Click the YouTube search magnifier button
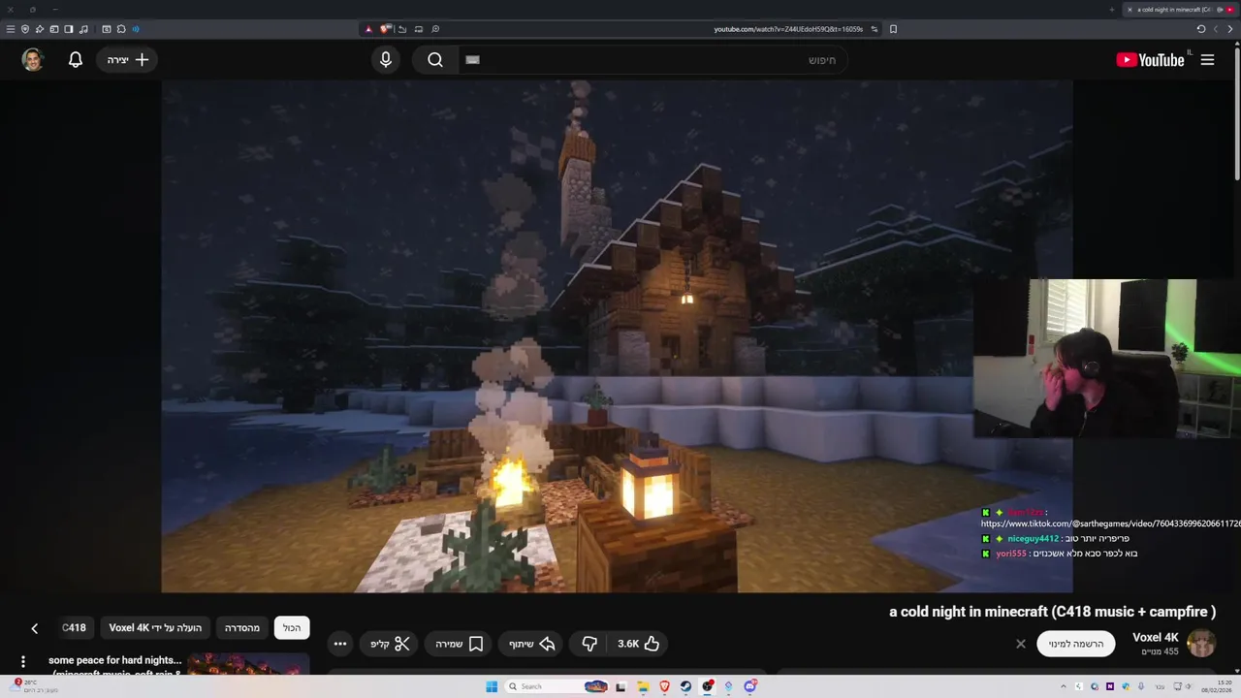 pyautogui.click(x=435, y=60)
